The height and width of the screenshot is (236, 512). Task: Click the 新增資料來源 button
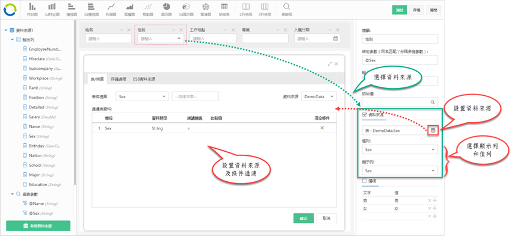38,226
